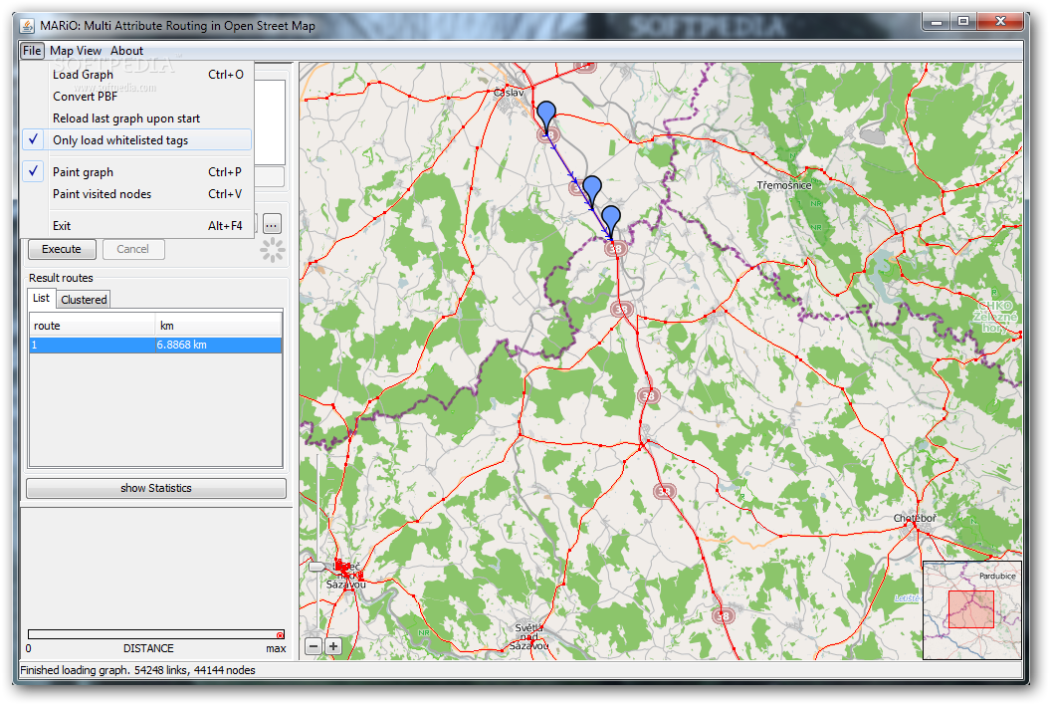
Task: Click the red viewport rectangle in minimap
Action: click(971, 609)
